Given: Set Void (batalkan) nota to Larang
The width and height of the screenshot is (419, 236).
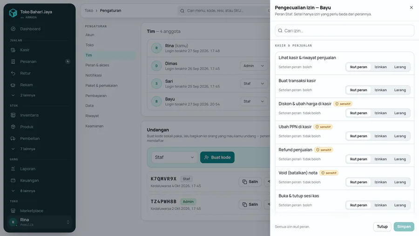Looking at the screenshot, I should pos(400,182).
